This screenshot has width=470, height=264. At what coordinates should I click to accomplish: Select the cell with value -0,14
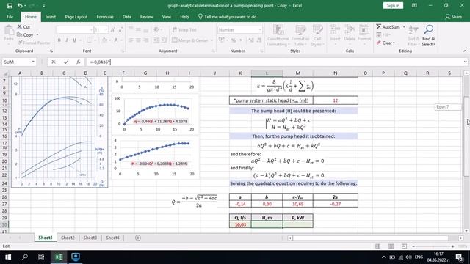coord(240,204)
